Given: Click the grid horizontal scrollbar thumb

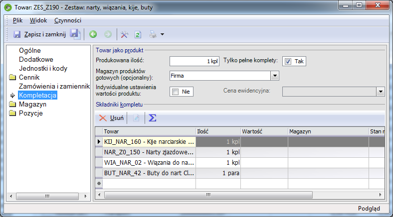Looking at the screenshot, I should (x=208, y=195).
